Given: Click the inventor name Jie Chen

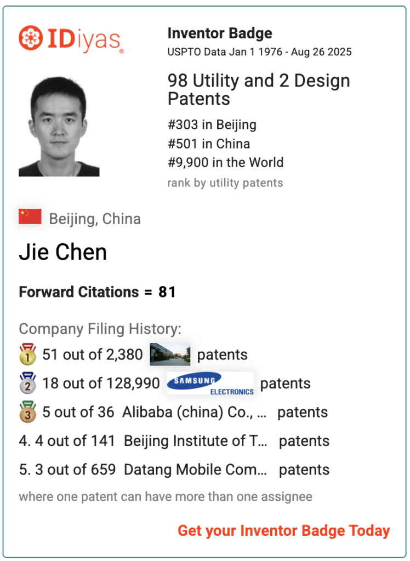Looking at the screenshot, I should pyautogui.click(x=63, y=252).
